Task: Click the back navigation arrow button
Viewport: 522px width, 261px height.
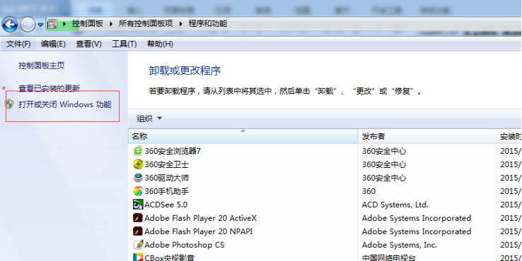Action: pyautogui.click(x=10, y=25)
